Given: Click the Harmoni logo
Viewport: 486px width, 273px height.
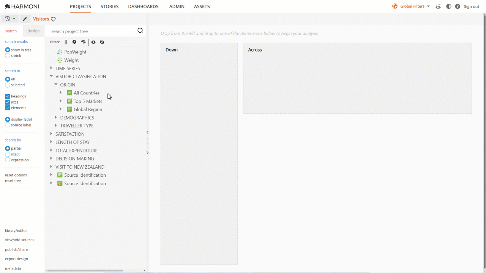Looking at the screenshot, I should [22, 6].
